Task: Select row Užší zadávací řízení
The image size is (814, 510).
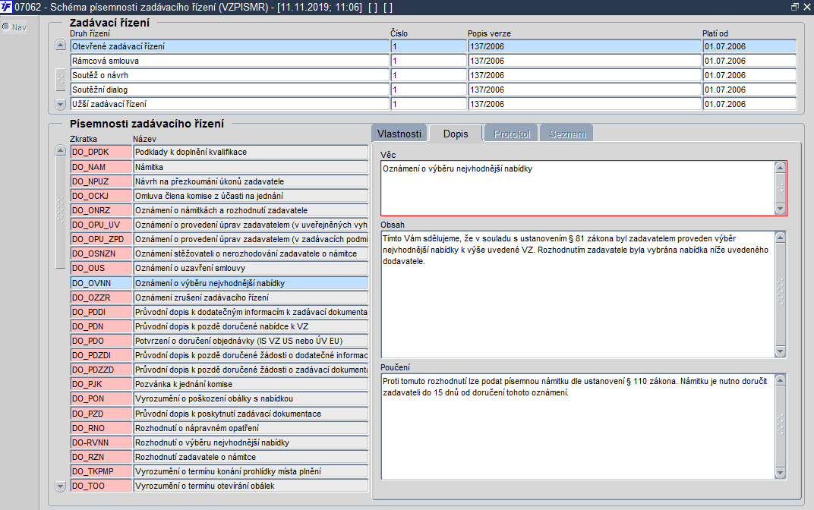Action: (x=229, y=104)
